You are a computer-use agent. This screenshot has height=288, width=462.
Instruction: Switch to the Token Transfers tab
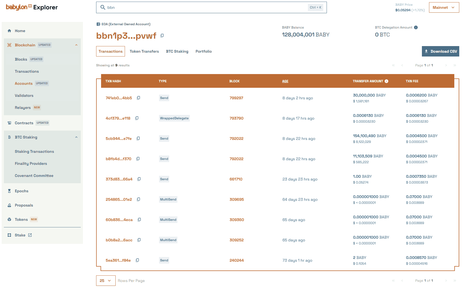pos(144,51)
